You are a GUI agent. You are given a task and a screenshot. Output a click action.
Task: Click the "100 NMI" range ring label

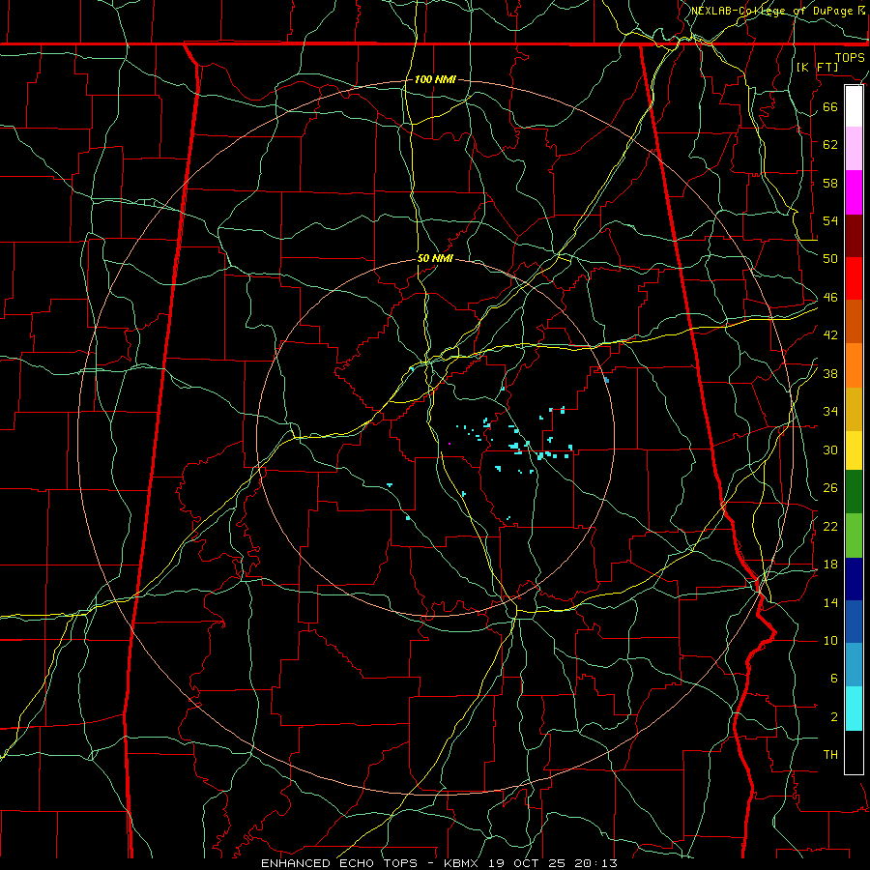pyautogui.click(x=435, y=79)
